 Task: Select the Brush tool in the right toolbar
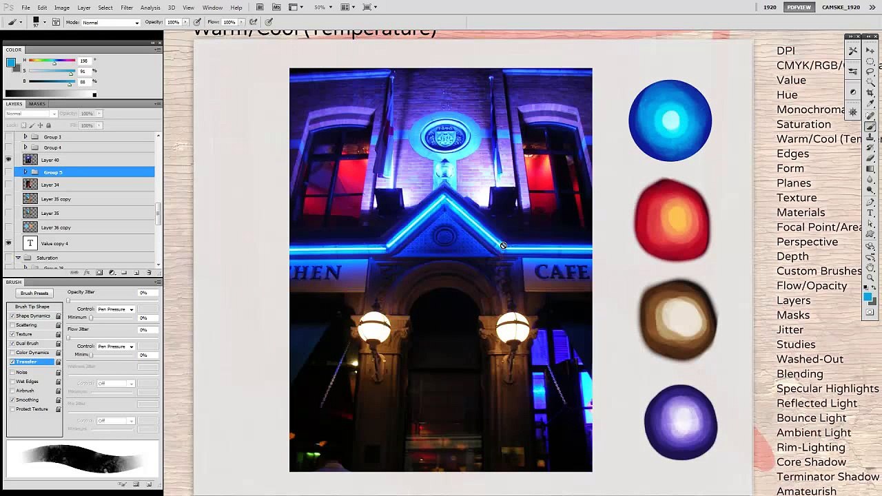pos(870,127)
